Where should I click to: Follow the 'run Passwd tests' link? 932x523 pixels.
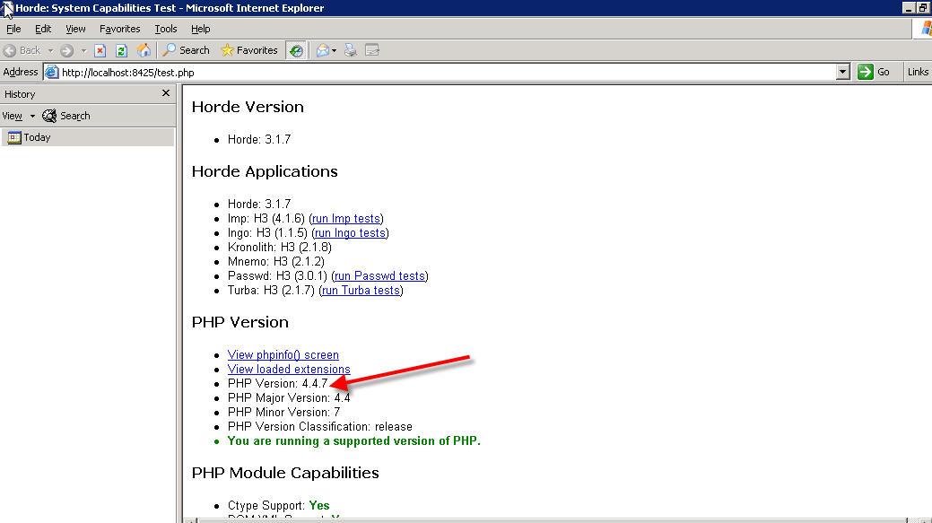click(x=379, y=275)
